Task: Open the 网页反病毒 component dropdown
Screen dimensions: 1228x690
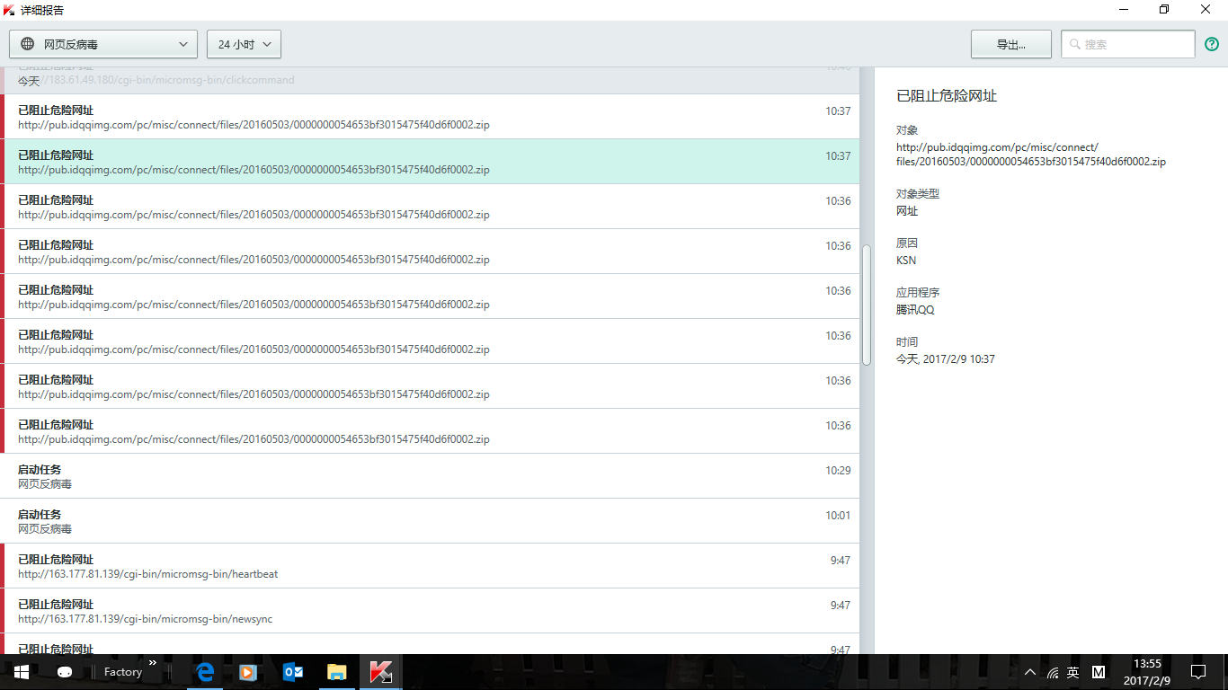Action: [x=103, y=44]
